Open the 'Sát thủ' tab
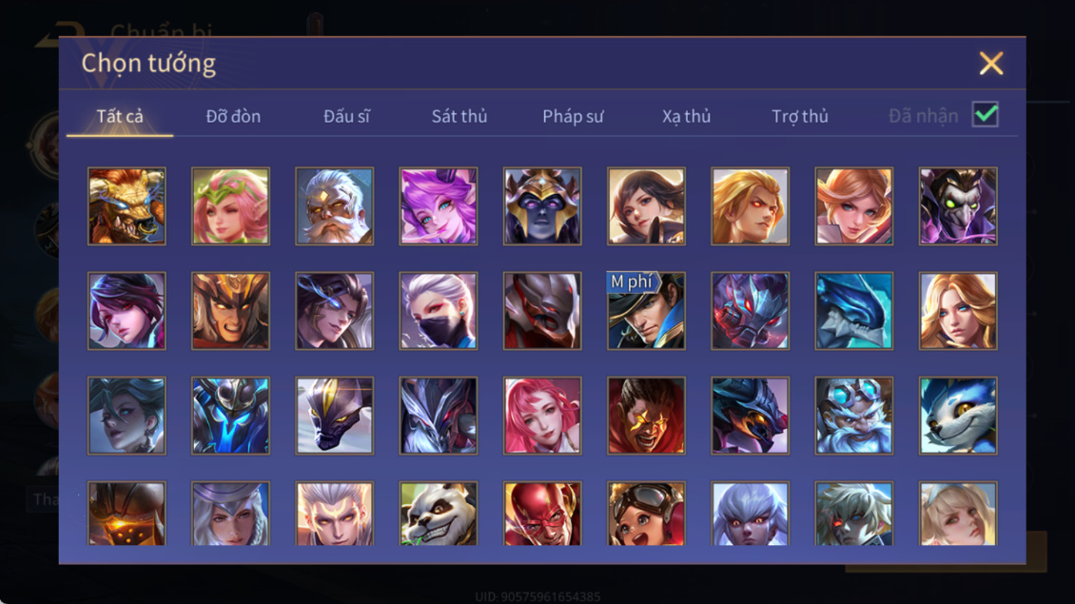1075x604 pixels. pyautogui.click(x=459, y=116)
